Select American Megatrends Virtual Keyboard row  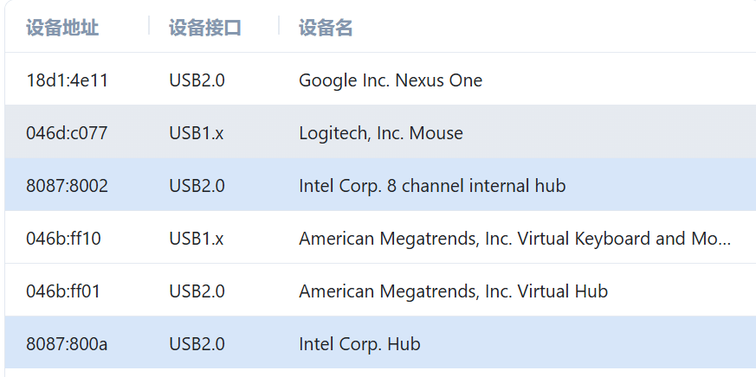tap(514, 238)
